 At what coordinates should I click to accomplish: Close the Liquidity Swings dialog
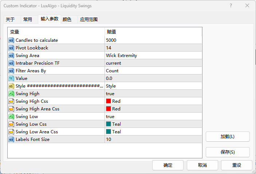coord(247,6)
